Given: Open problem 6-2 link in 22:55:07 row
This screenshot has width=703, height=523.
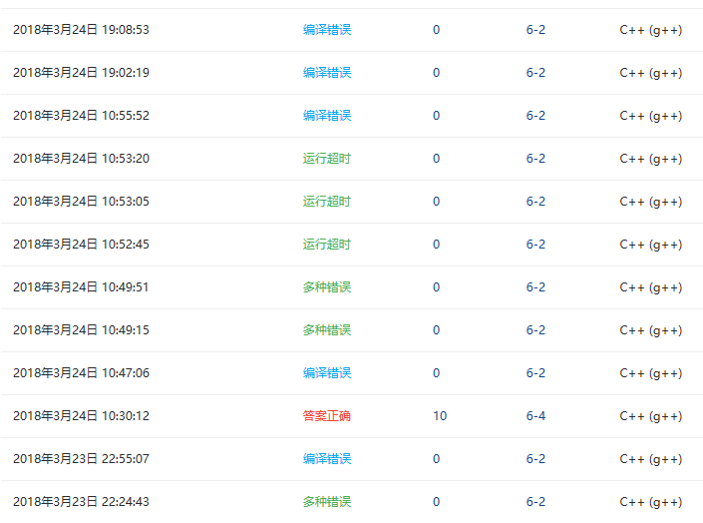Looking at the screenshot, I should click(x=535, y=459).
